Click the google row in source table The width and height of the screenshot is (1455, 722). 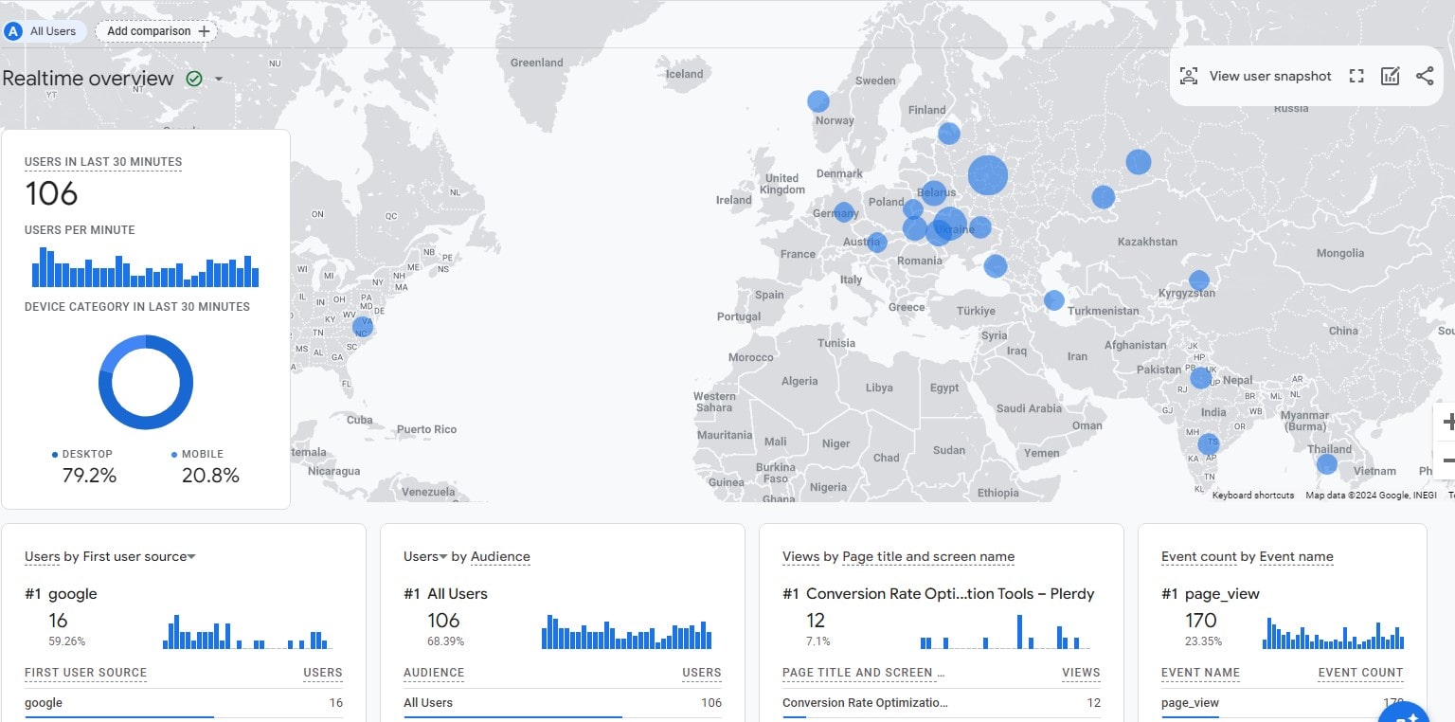pos(44,703)
